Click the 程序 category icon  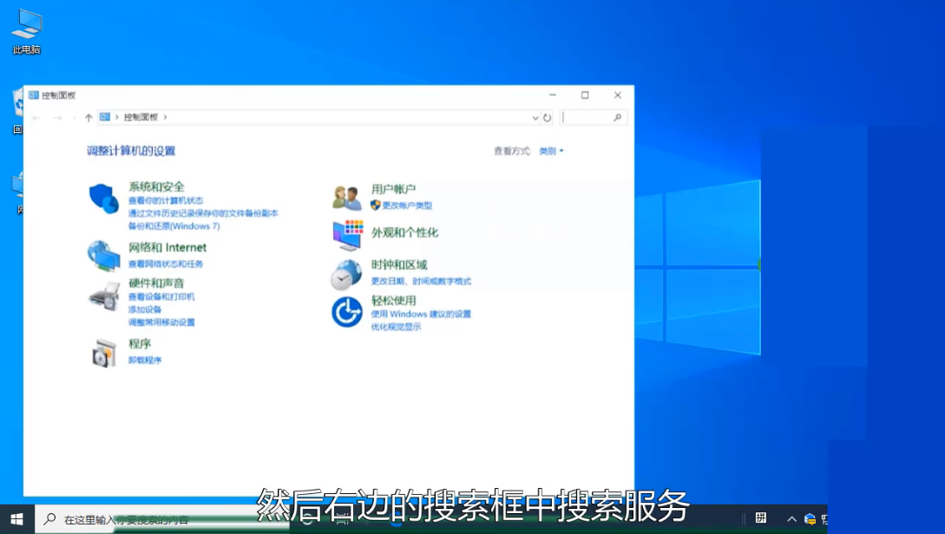tap(103, 353)
